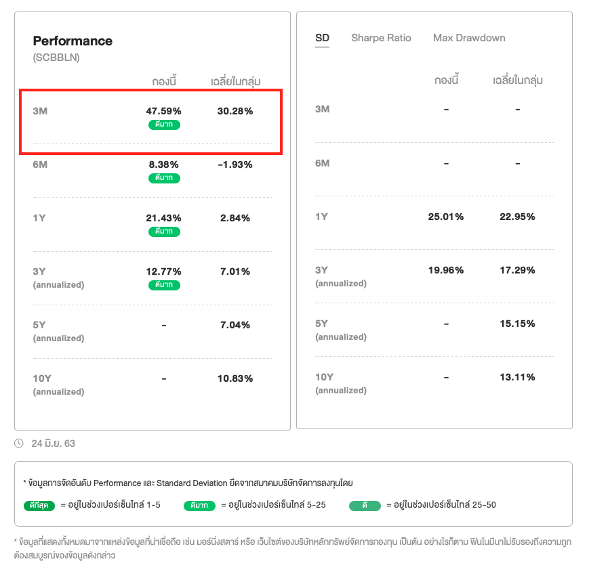
Task: Click the ดีที่สุด legend badge
Action: point(39,505)
